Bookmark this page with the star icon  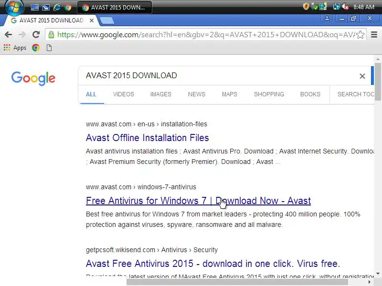361,35
